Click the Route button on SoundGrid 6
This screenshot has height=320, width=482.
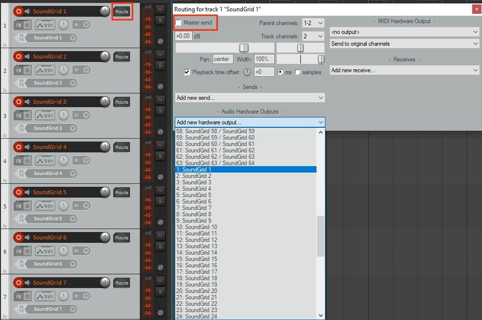click(x=122, y=237)
